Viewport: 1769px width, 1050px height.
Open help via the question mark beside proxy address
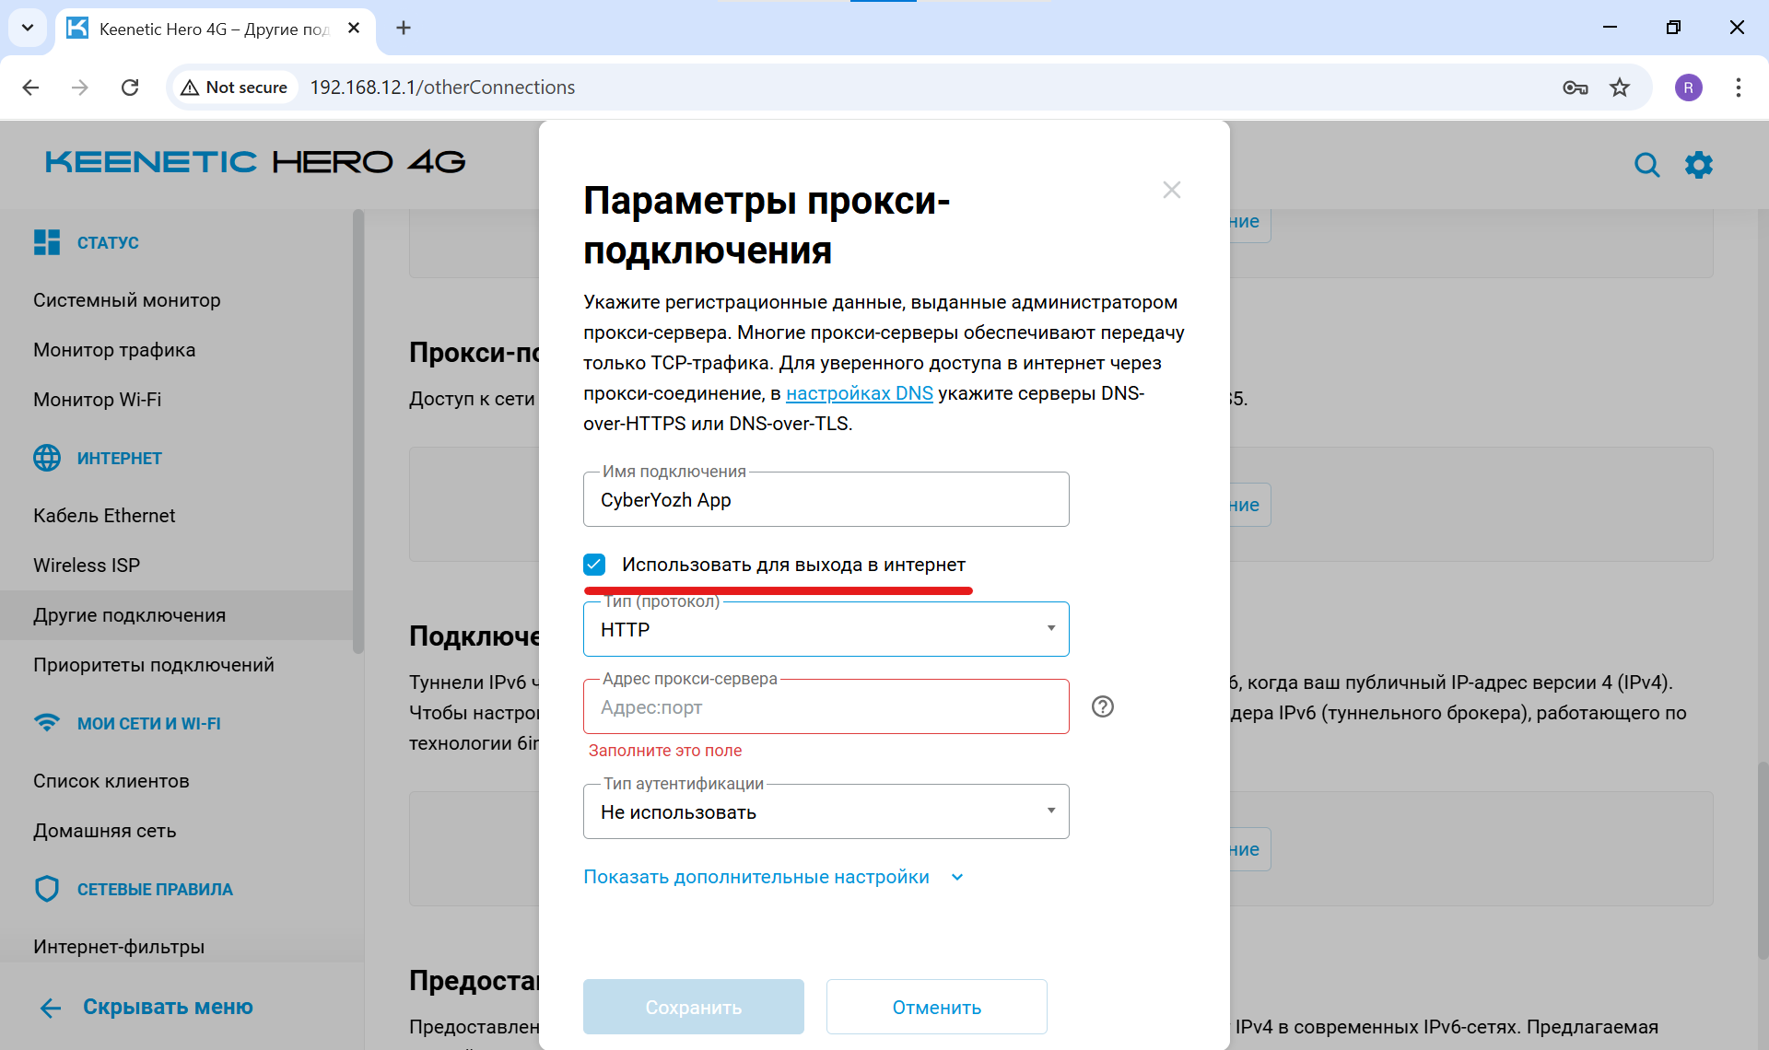1103,706
